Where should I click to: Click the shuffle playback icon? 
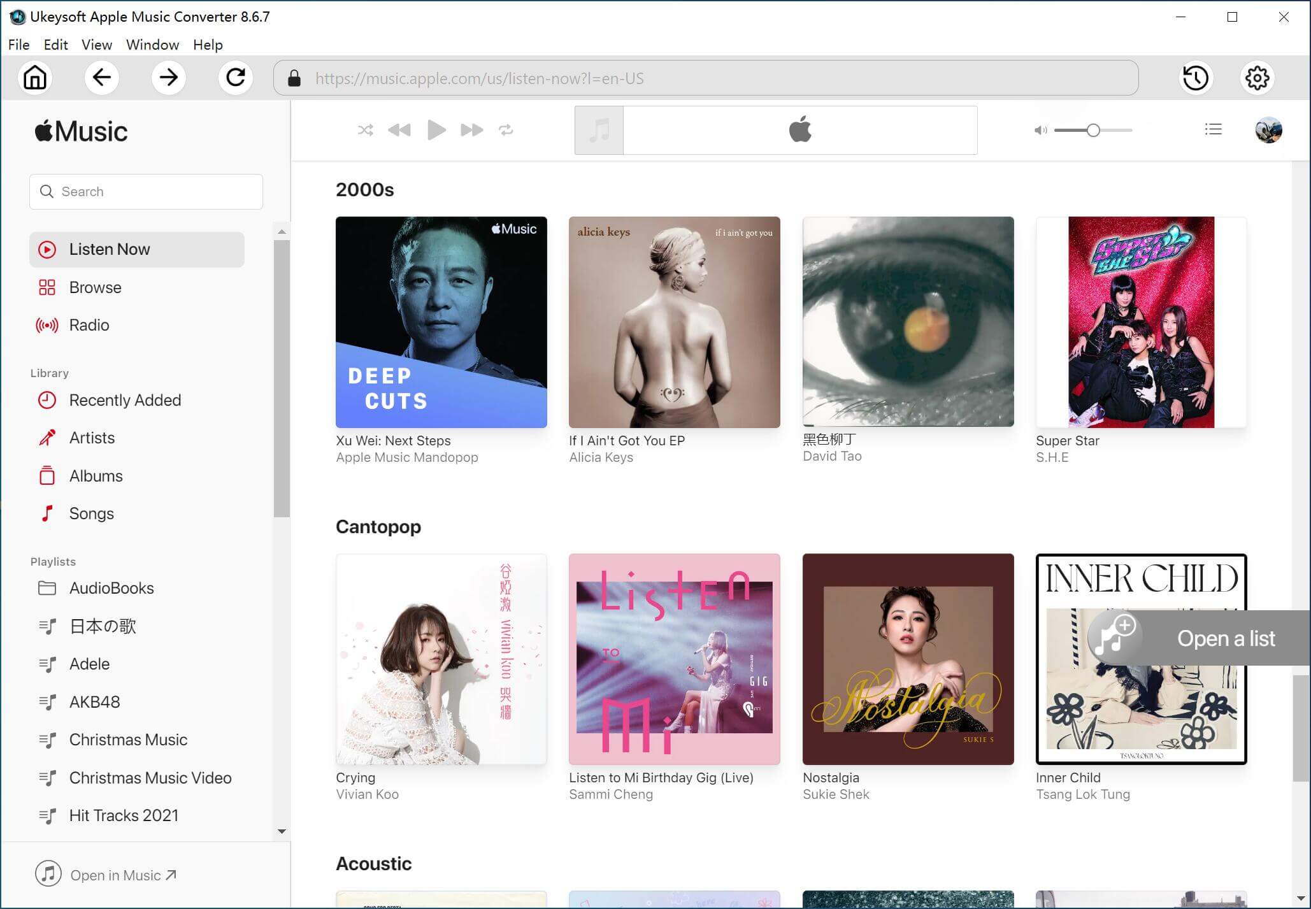tap(366, 129)
